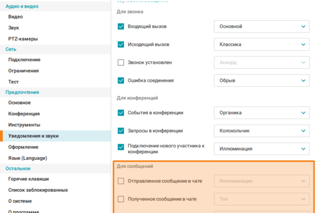The image size is (319, 213).
Task: Select Язык (Language) in sidebar
Action: coord(28,158)
